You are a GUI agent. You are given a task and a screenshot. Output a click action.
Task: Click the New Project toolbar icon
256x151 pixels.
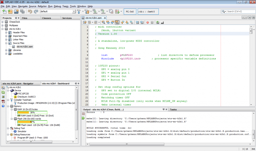10,12
